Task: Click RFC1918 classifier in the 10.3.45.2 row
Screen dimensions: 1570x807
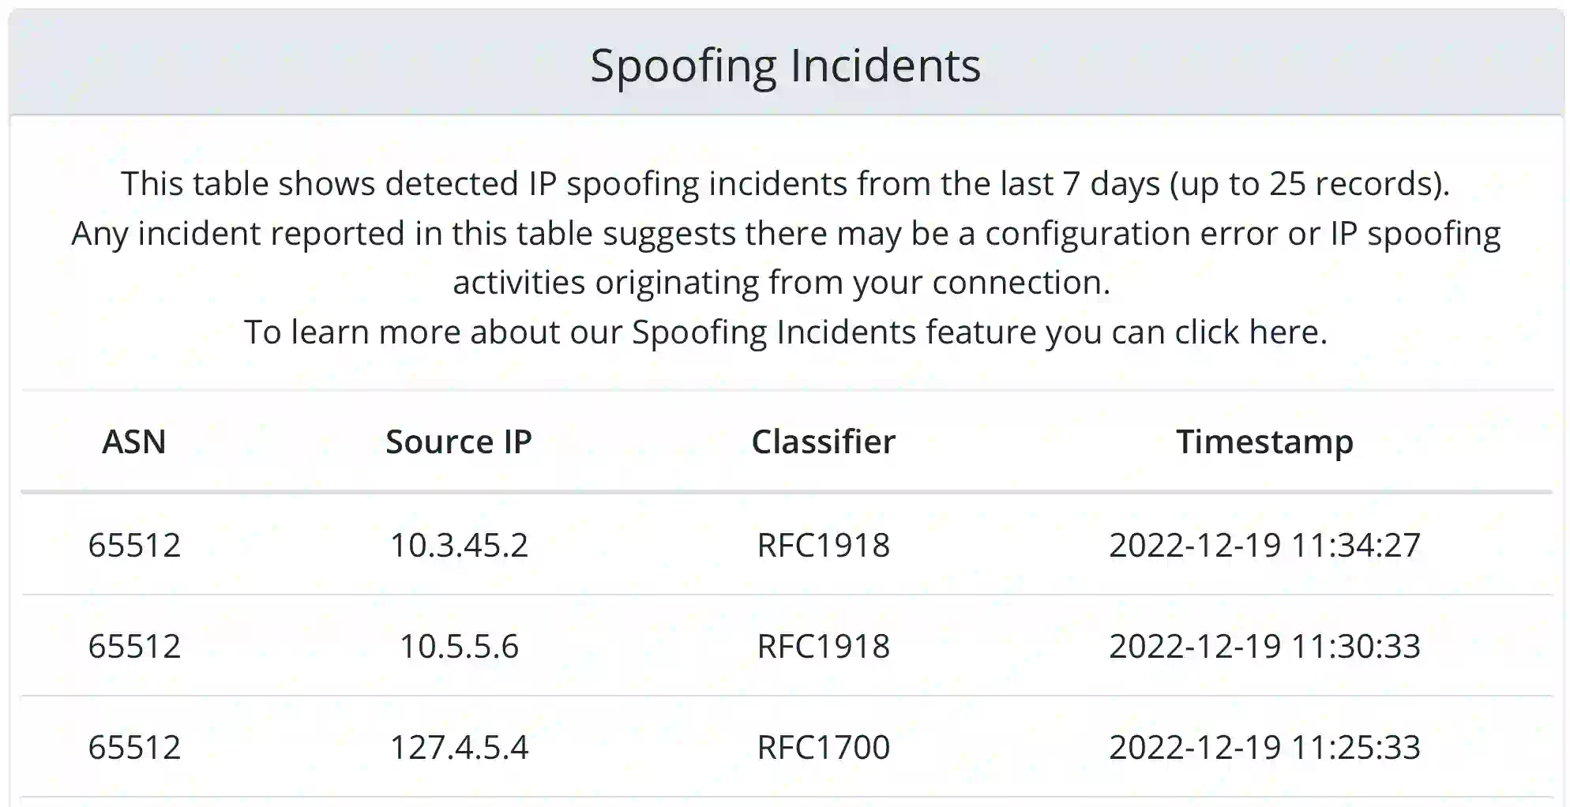Action: pos(823,545)
